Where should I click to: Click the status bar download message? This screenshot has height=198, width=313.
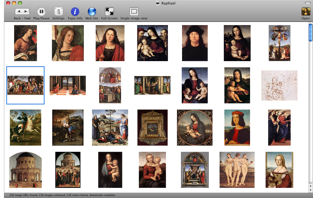pos(62,195)
